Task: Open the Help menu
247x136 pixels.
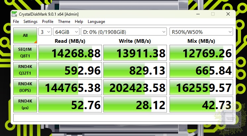Action: [x=79, y=22]
